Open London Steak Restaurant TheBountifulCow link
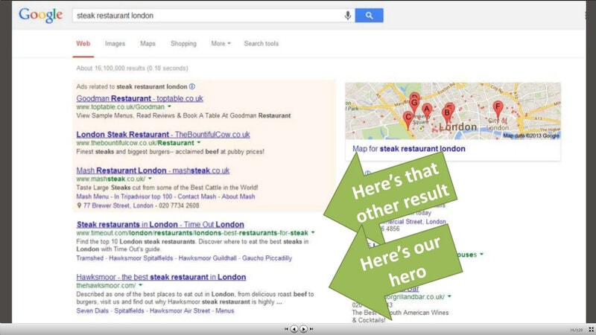The height and width of the screenshot is (335, 596). pos(163,135)
